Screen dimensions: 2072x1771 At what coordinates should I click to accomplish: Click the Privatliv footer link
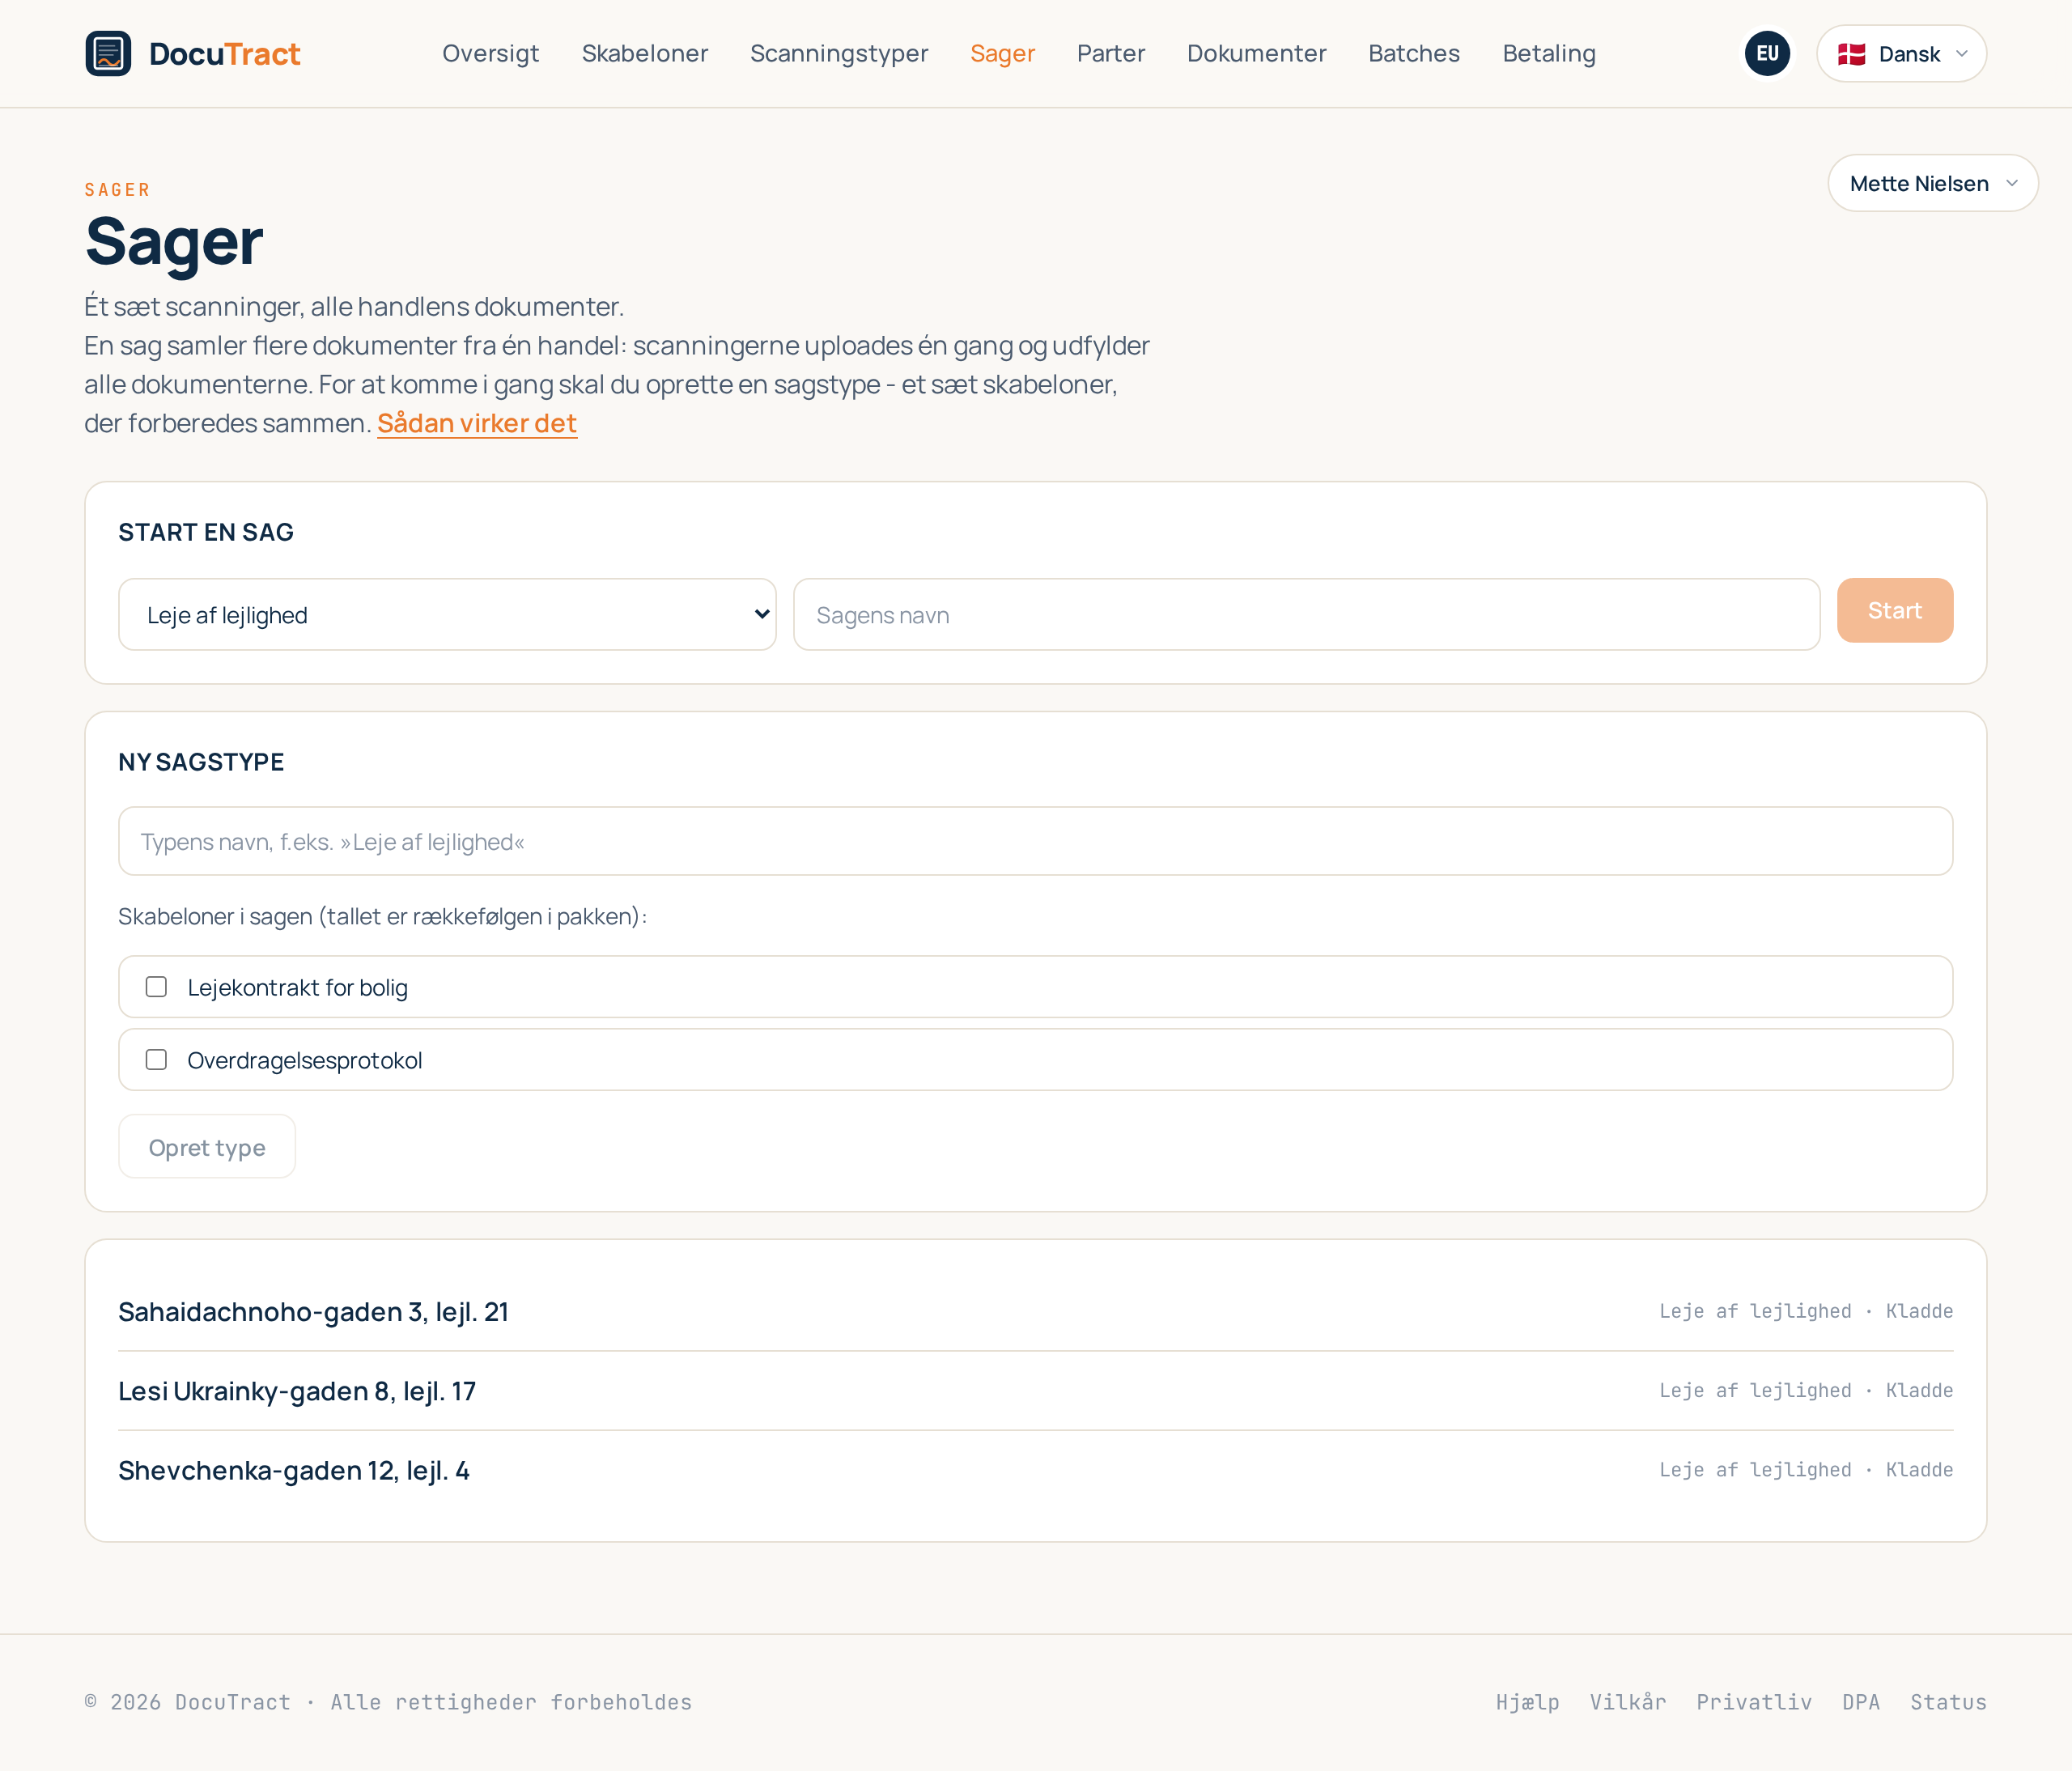coord(1754,1702)
